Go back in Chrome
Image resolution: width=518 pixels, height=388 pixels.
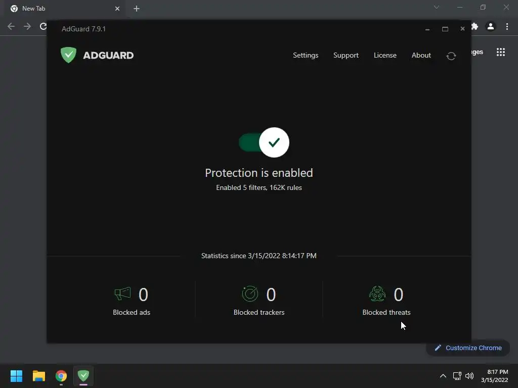coord(11,26)
